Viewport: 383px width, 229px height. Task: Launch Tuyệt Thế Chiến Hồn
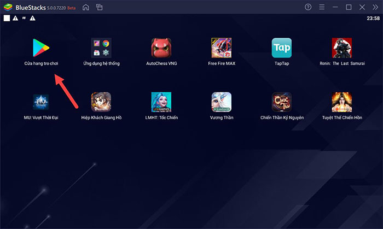(342, 102)
